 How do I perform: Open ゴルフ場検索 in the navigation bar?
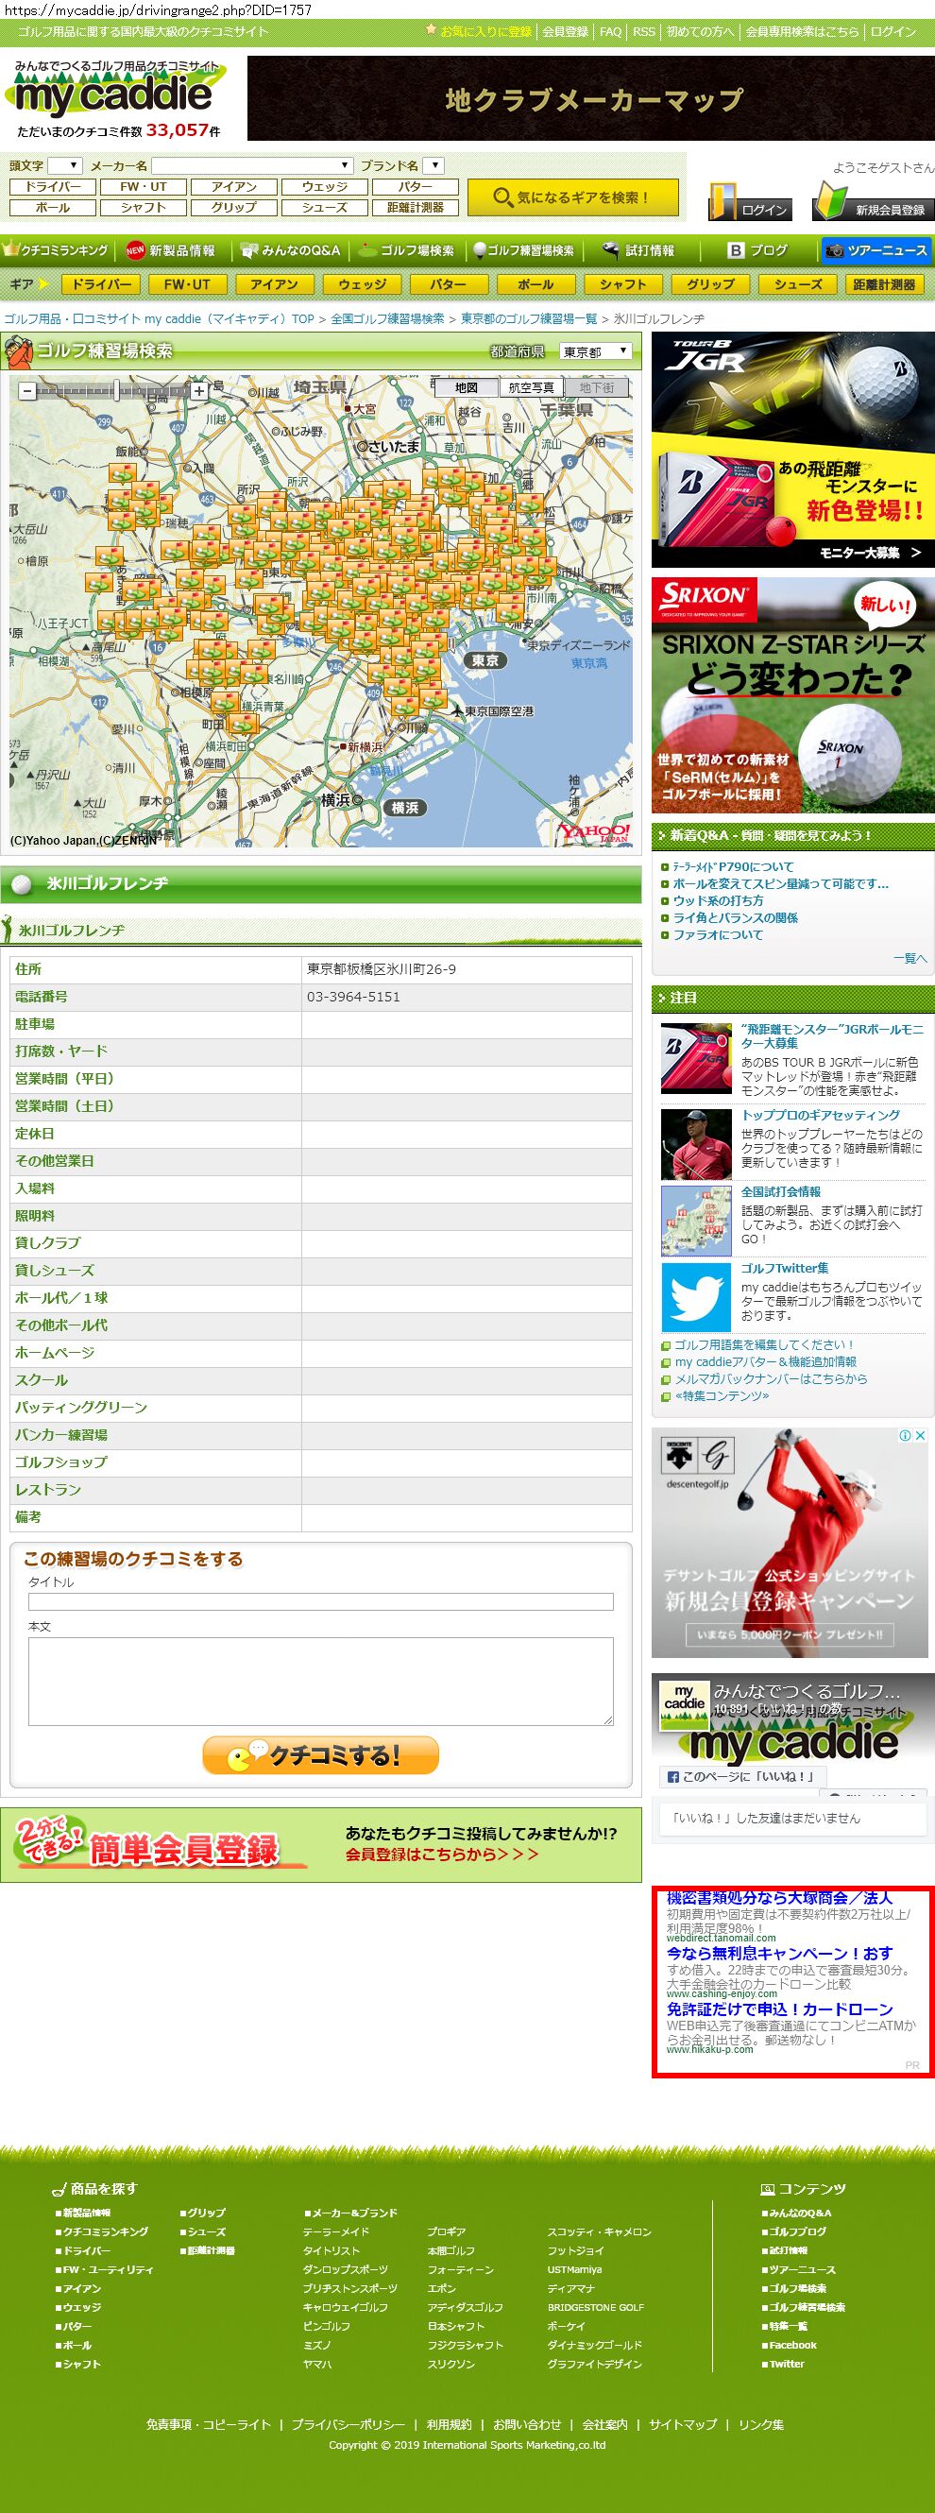pyautogui.click(x=406, y=250)
